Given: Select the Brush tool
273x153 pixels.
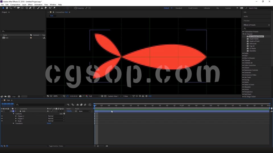Looking at the screenshot, I should pyautogui.click(x=38, y=8).
